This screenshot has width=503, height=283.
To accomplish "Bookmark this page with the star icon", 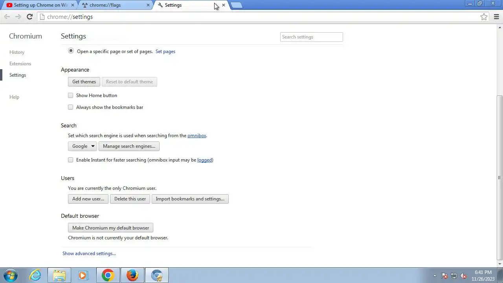I will click(484, 17).
